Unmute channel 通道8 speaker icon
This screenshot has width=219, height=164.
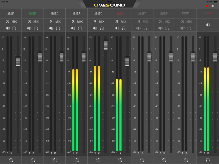coord(161,28)
